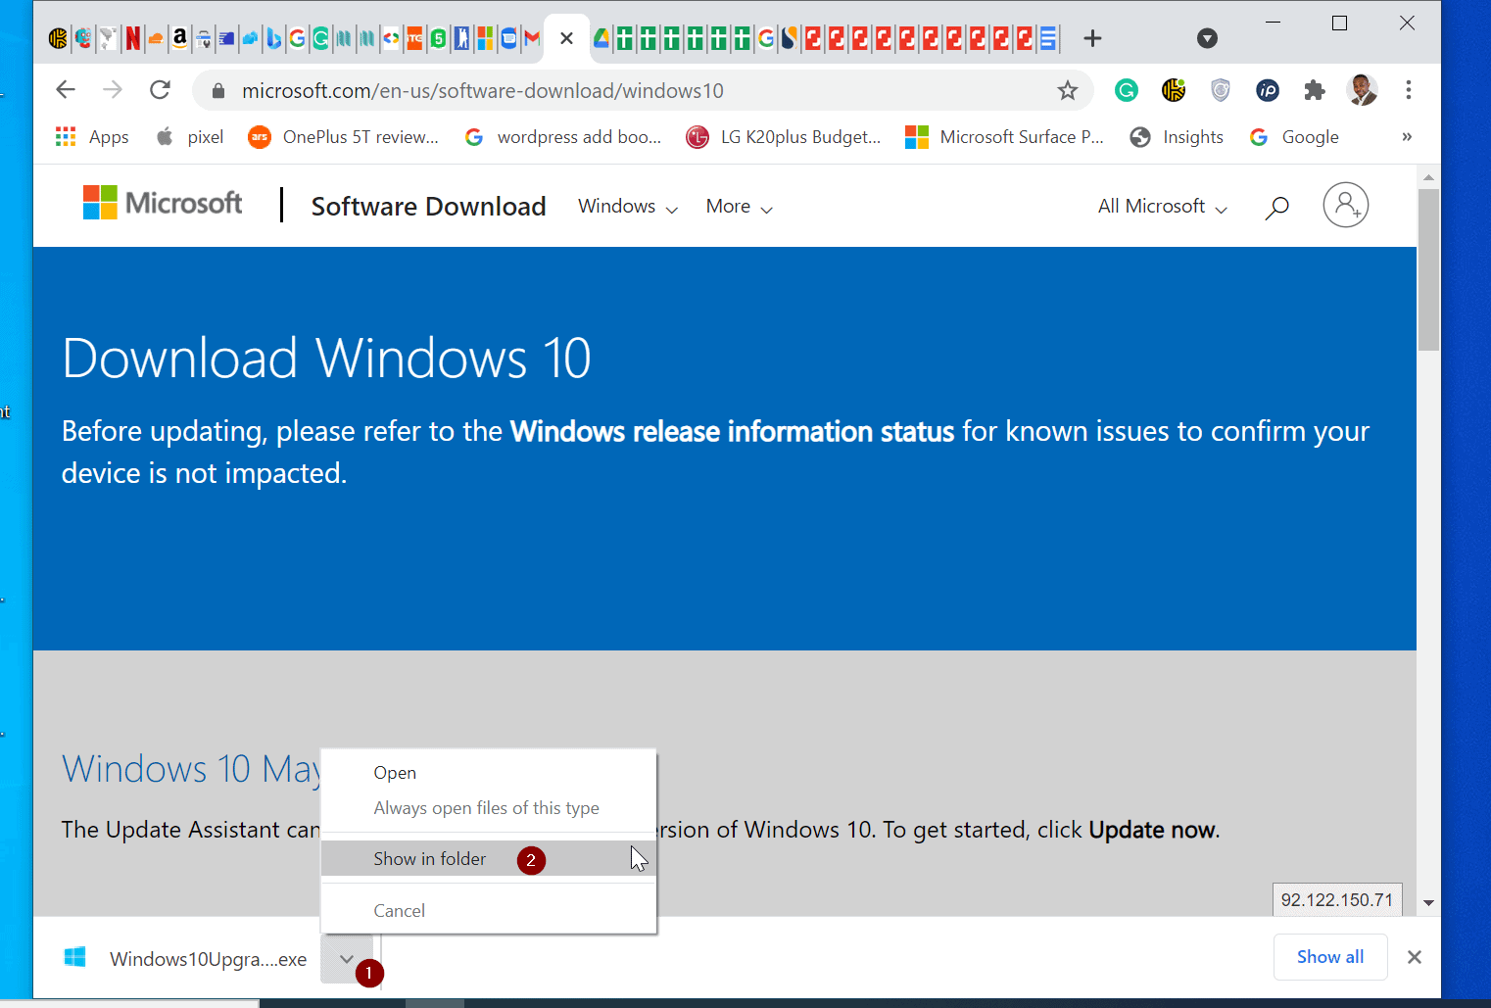Click the 92.122.150.71 IP address badge
Viewport: 1491px width, 1008px height.
coord(1337,900)
